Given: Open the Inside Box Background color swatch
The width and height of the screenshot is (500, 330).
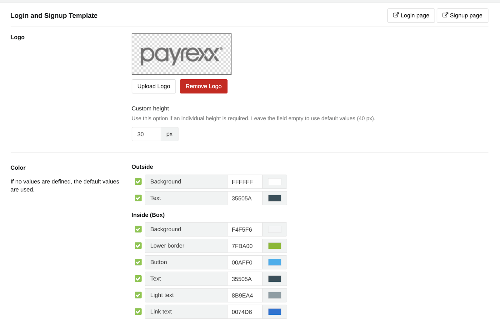Looking at the screenshot, I should point(275,229).
